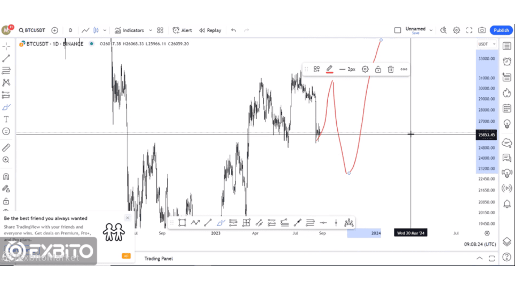Open the quick search icon
This screenshot has height=290, width=515.
click(x=444, y=30)
